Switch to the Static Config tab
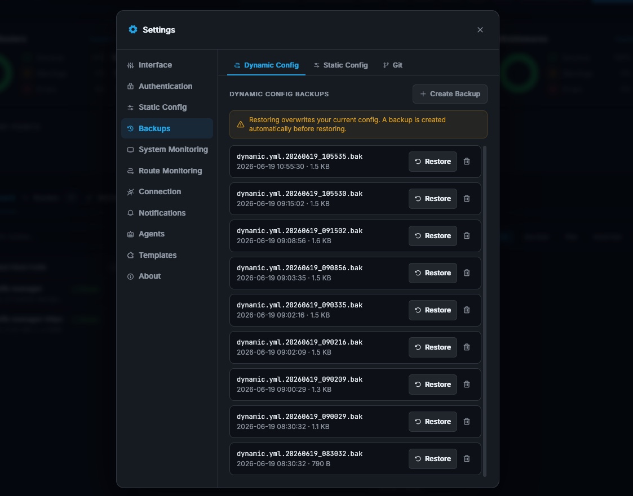The width and height of the screenshot is (633, 496). pos(340,65)
